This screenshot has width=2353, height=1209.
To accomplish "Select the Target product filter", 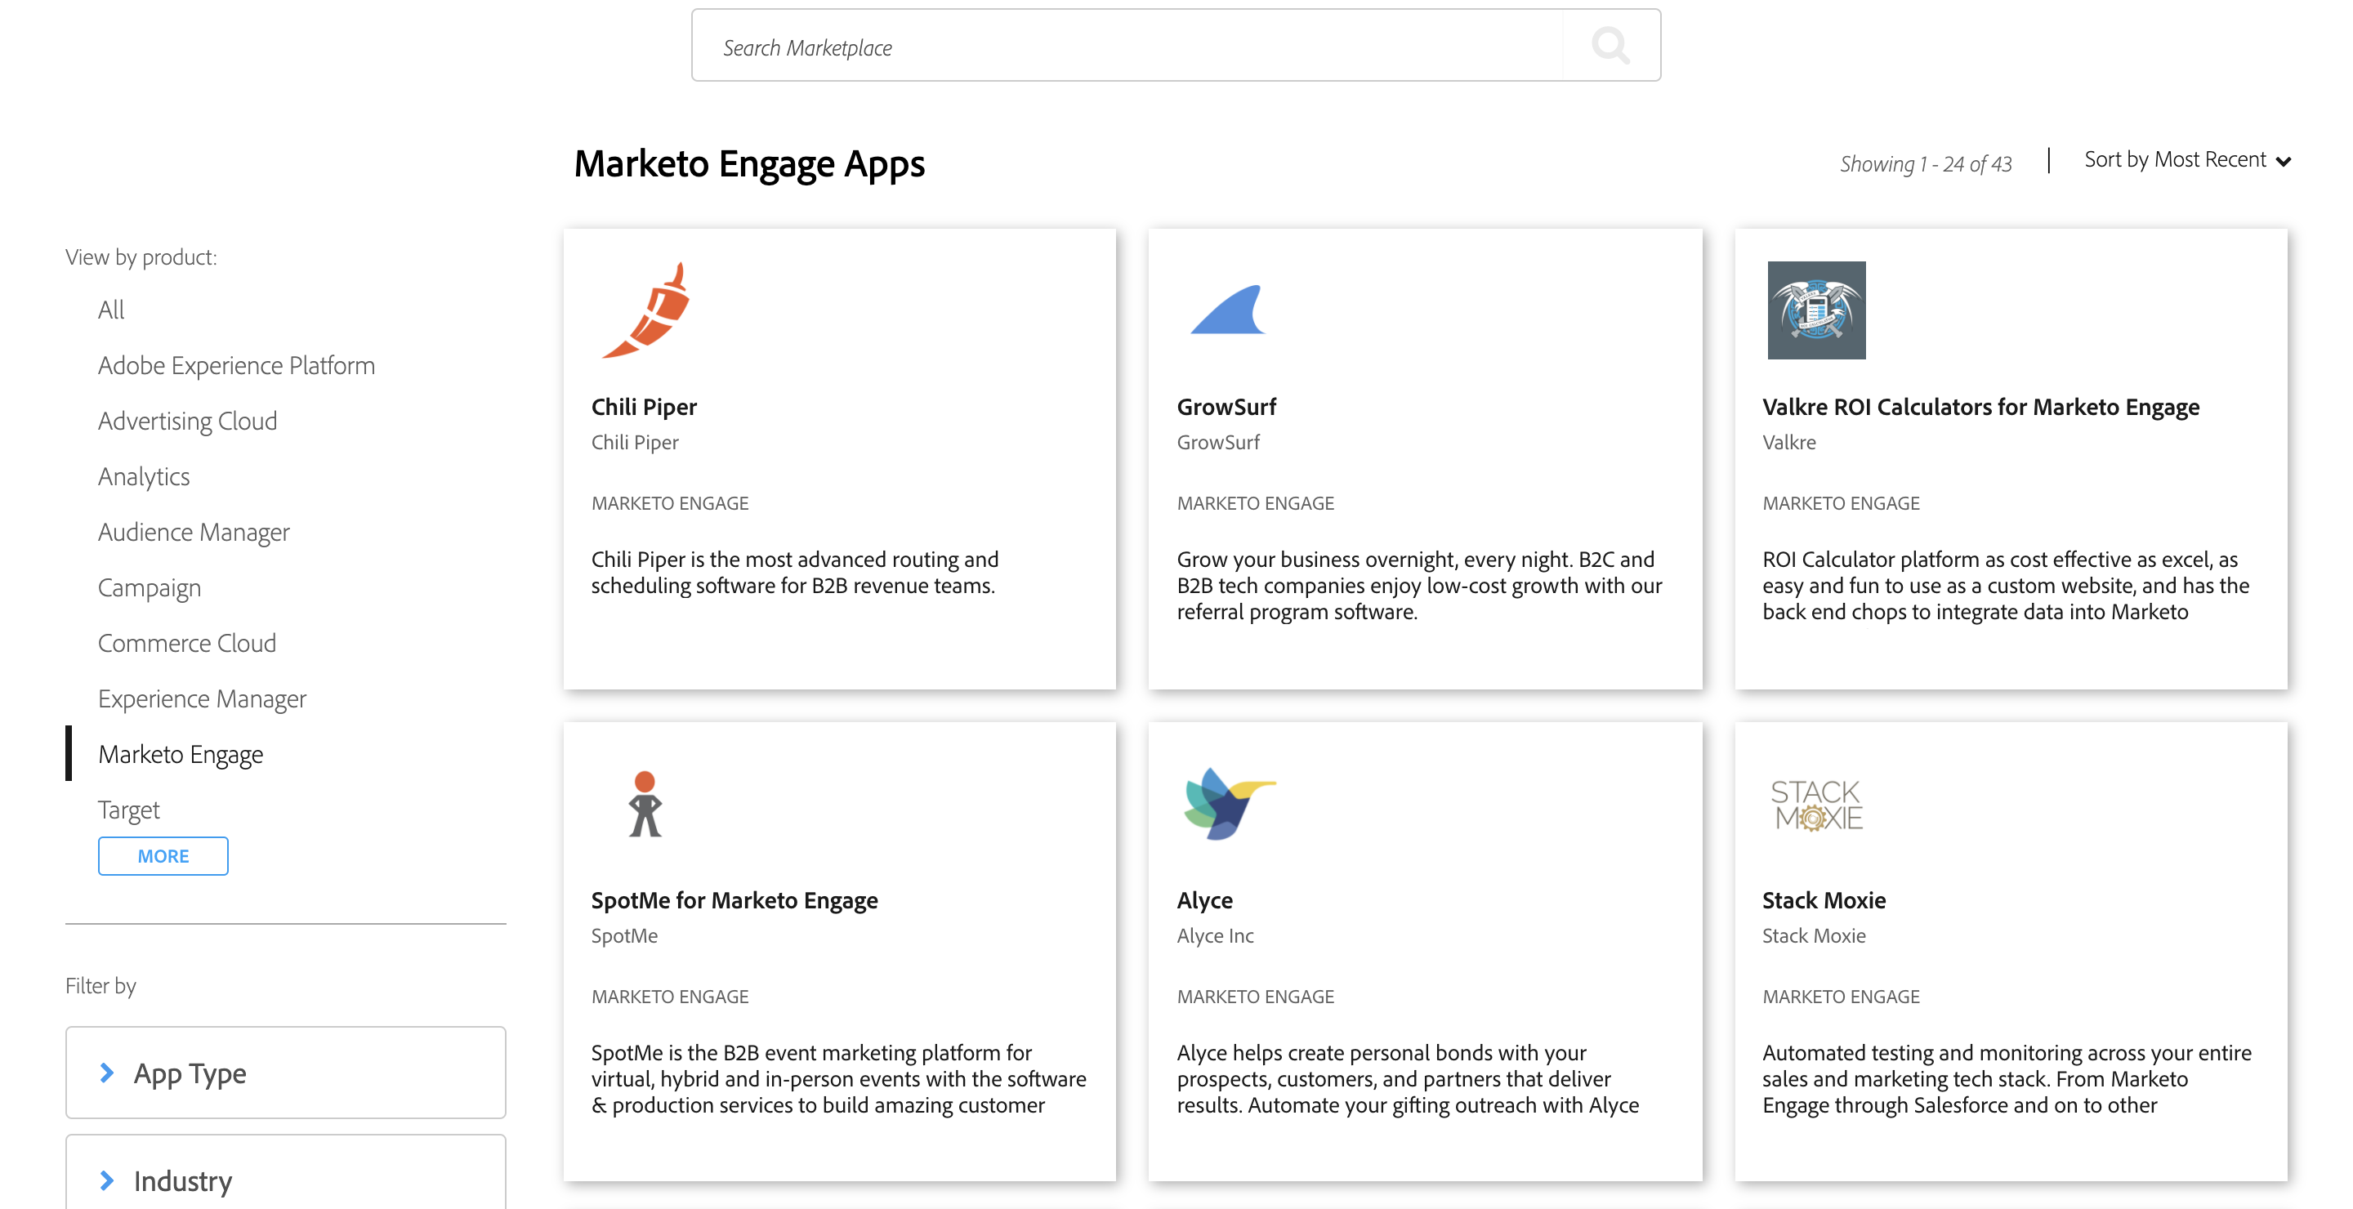I will point(128,809).
